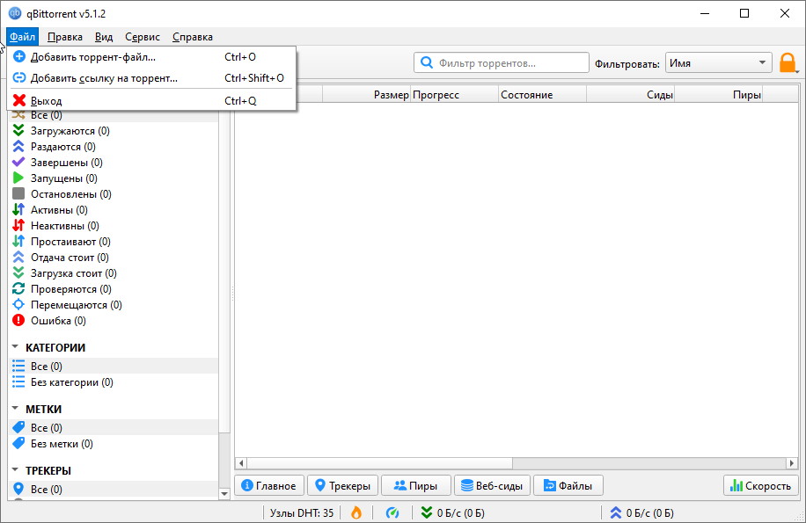Sort by the Размер column header

[x=367, y=94]
